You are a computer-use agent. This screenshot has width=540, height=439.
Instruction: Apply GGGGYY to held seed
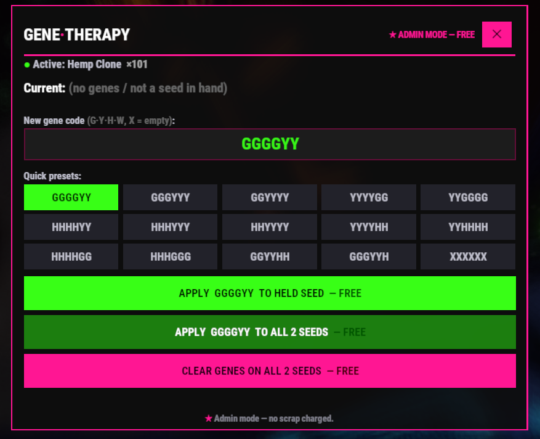(x=270, y=293)
